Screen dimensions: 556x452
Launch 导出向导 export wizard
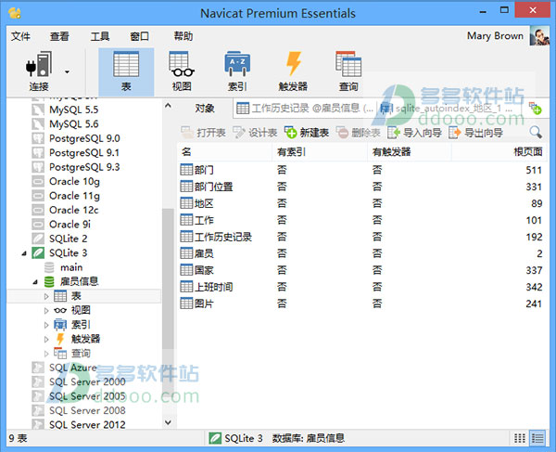click(x=476, y=133)
